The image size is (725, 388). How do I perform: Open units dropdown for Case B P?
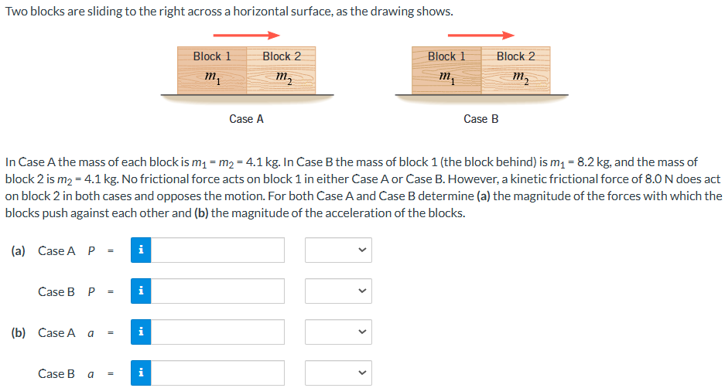click(x=337, y=291)
